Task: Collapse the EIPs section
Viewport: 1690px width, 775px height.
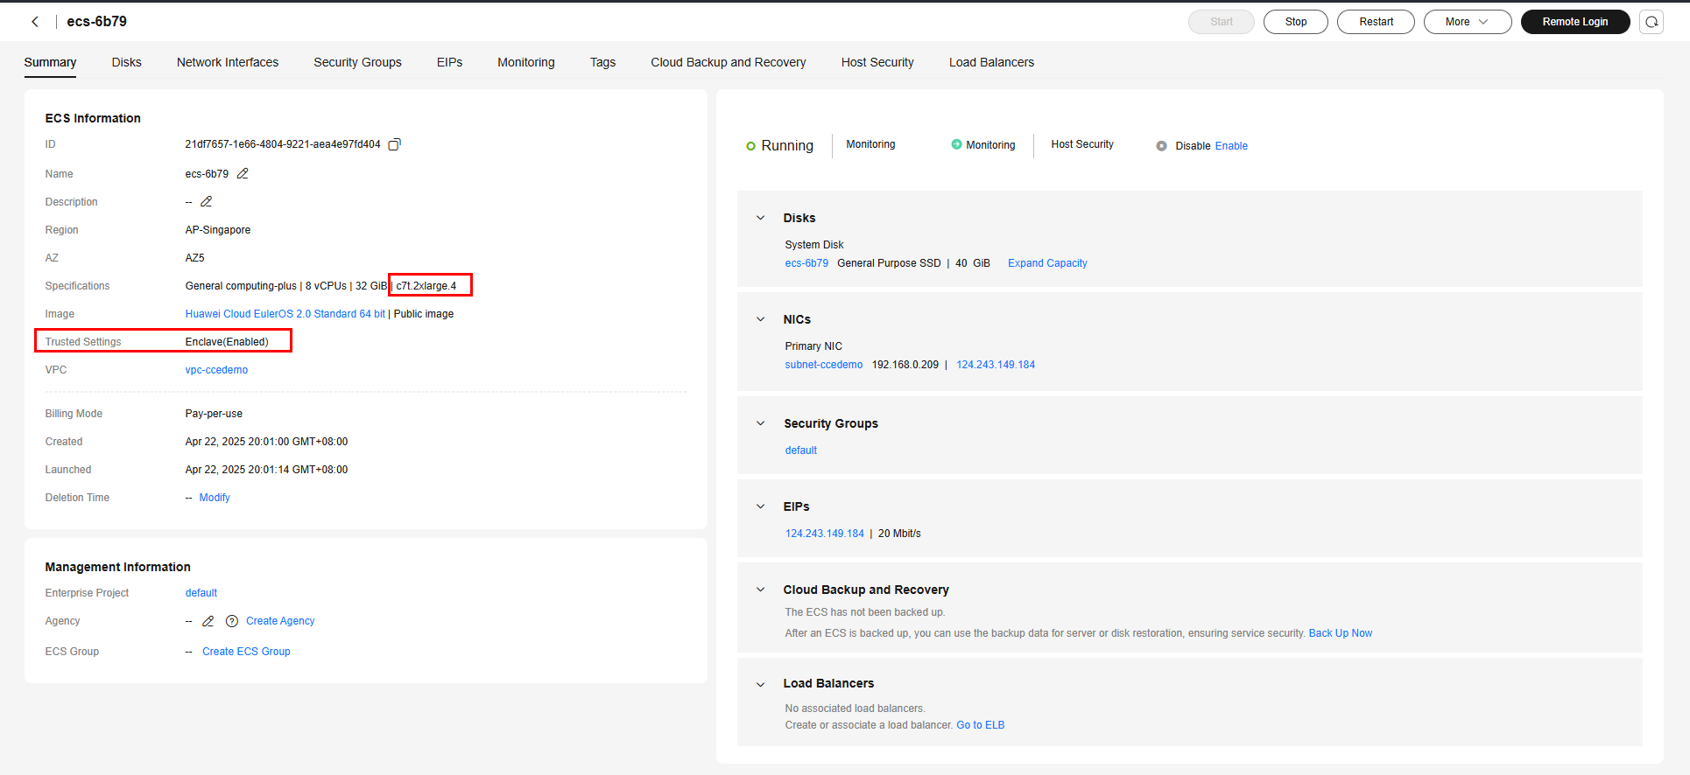Action: pos(761,506)
